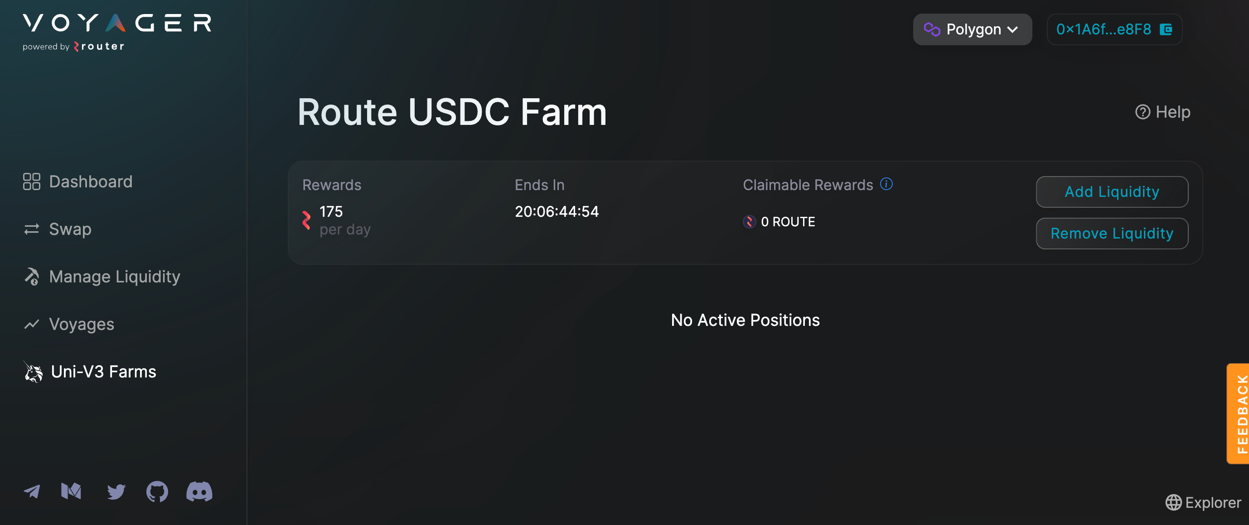The height and width of the screenshot is (525, 1249).
Task: Click the Remove Liquidity button
Action: pyautogui.click(x=1112, y=234)
